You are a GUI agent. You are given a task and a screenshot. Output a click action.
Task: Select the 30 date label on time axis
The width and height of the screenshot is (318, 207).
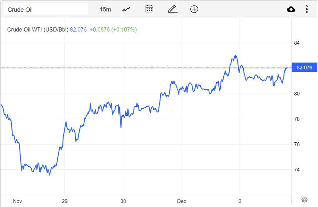pos(123,201)
